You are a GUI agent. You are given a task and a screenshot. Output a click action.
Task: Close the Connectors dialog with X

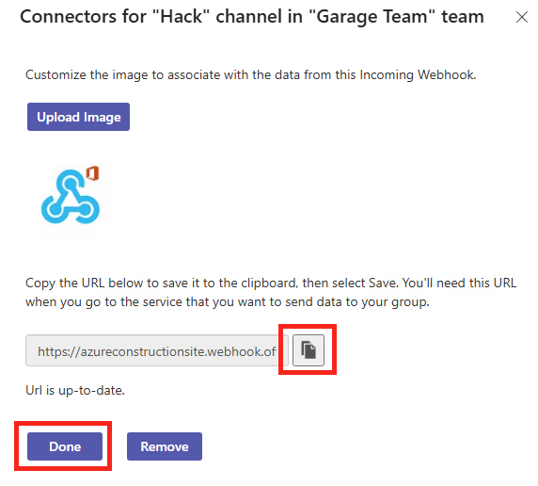click(521, 17)
